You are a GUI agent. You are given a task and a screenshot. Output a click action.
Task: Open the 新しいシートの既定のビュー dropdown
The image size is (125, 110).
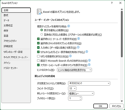coord(81,93)
